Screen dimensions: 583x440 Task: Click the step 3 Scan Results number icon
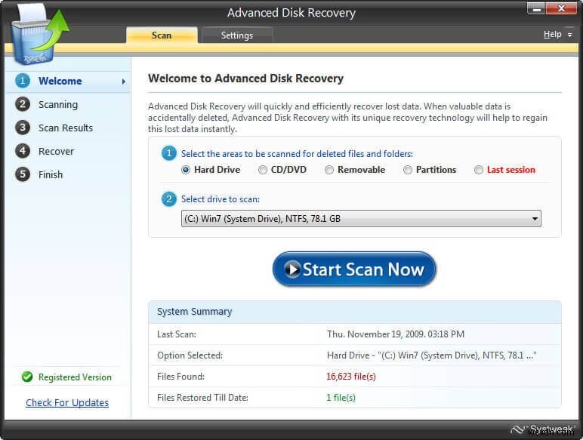pos(23,128)
